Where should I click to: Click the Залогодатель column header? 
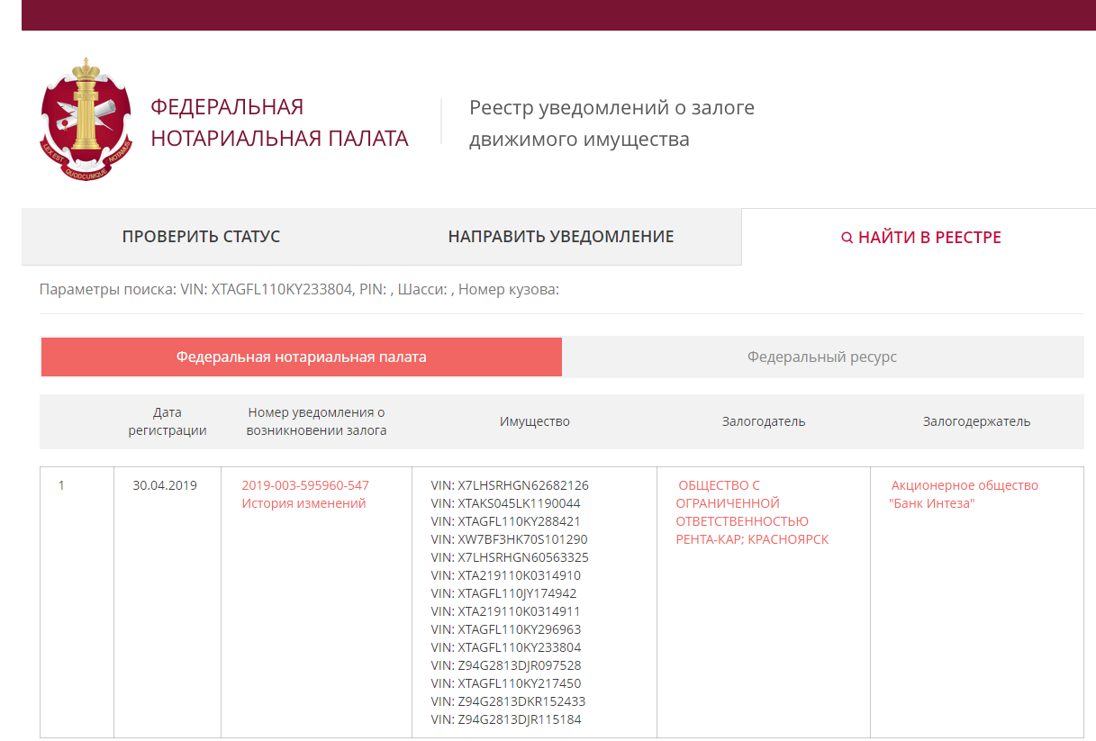tap(763, 421)
